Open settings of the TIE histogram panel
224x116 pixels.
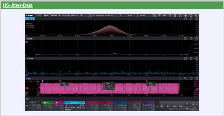pyautogui.click(x=191, y=19)
